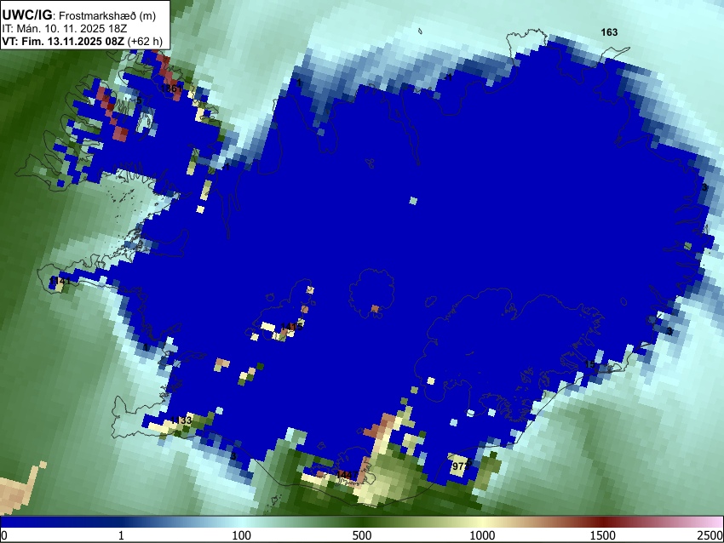Click the 973 value label
Viewport: 724px width, 543px height.
(x=460, y=466)
